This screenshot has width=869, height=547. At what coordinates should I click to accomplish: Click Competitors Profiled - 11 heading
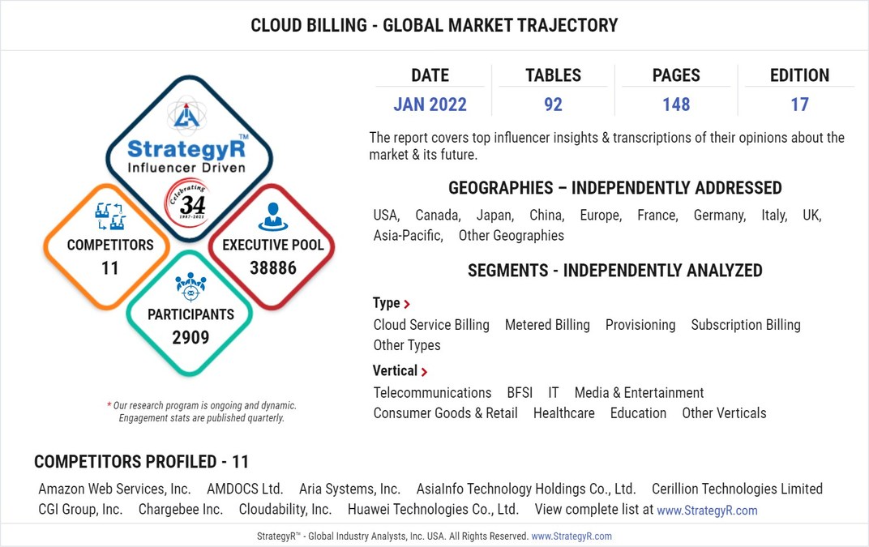click(x=141, y=462)
